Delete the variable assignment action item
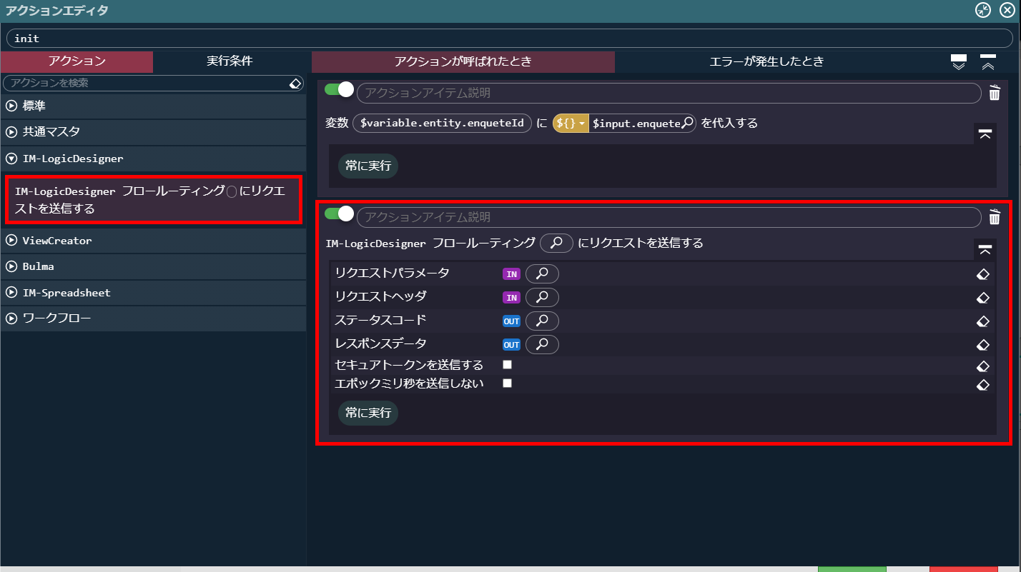This screenshot has width=1021, height=572. point(995,93)
